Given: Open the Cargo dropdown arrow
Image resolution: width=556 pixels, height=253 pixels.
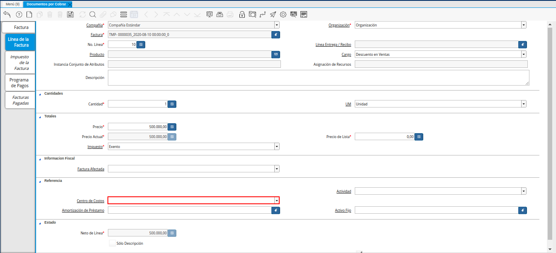Looking at the screenshot, I should point(524,54).
